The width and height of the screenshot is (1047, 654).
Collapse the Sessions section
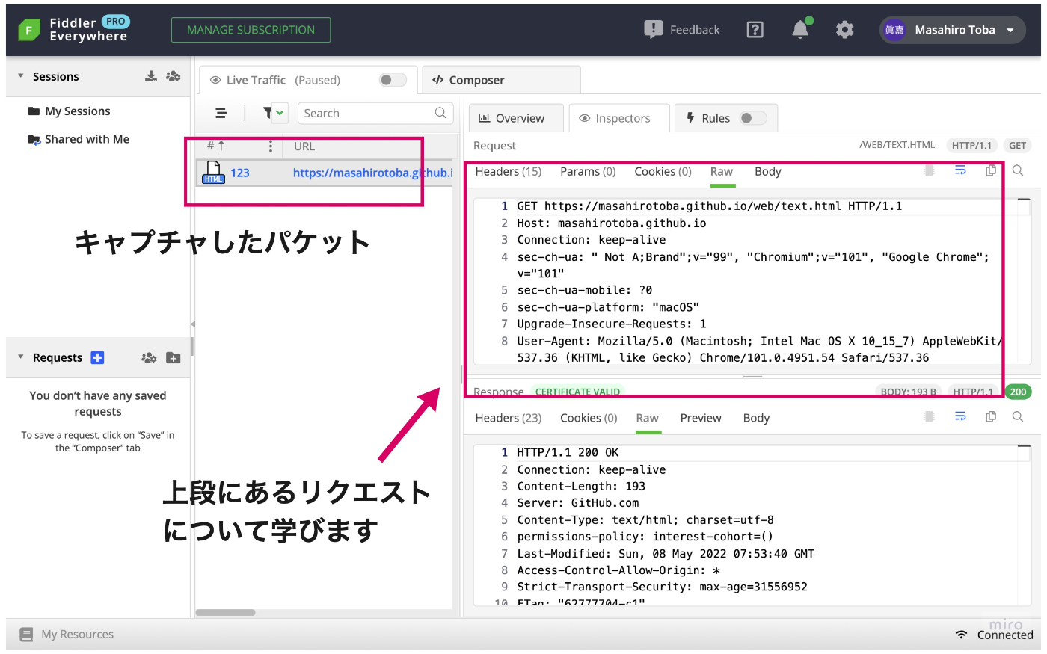click(21, 76)
